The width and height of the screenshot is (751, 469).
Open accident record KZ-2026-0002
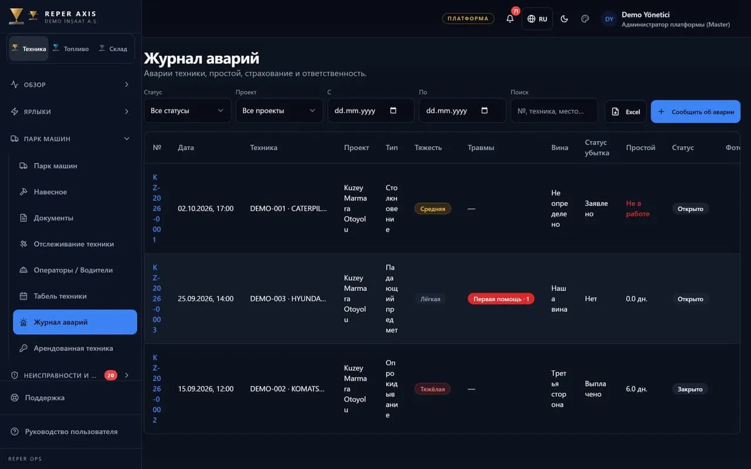pos(157,389)
